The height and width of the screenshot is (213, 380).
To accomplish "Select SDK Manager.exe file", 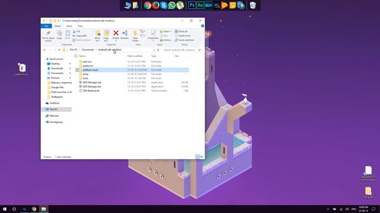I will [x=92, y=87].
